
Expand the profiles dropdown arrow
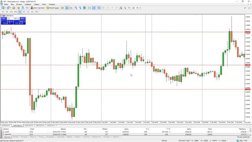(11, 8)
